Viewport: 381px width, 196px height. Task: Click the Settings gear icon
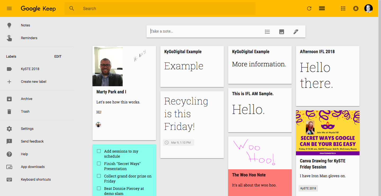click(9, 129)
